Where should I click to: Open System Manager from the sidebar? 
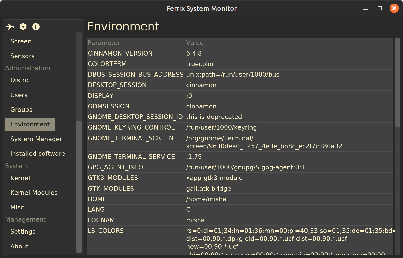coord(36,139)
